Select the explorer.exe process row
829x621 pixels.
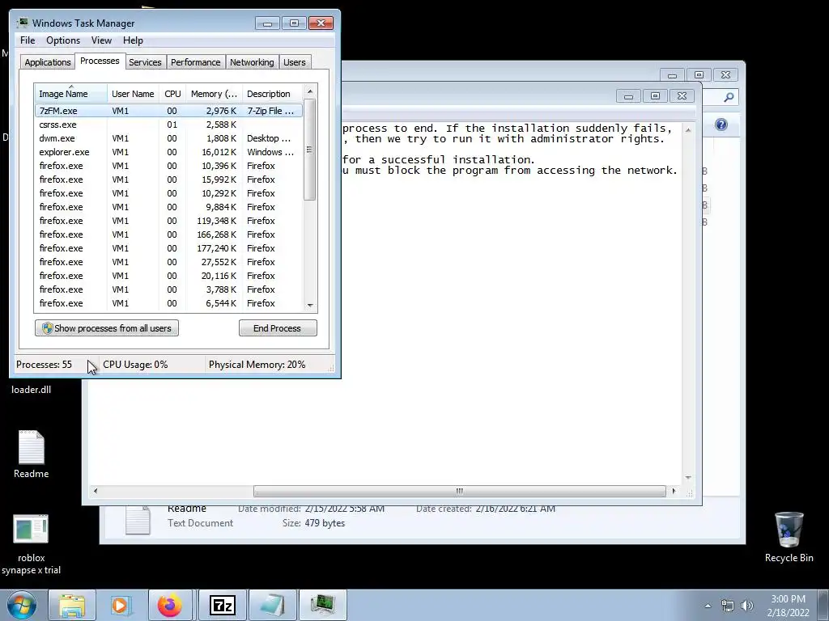click(168, 152)
